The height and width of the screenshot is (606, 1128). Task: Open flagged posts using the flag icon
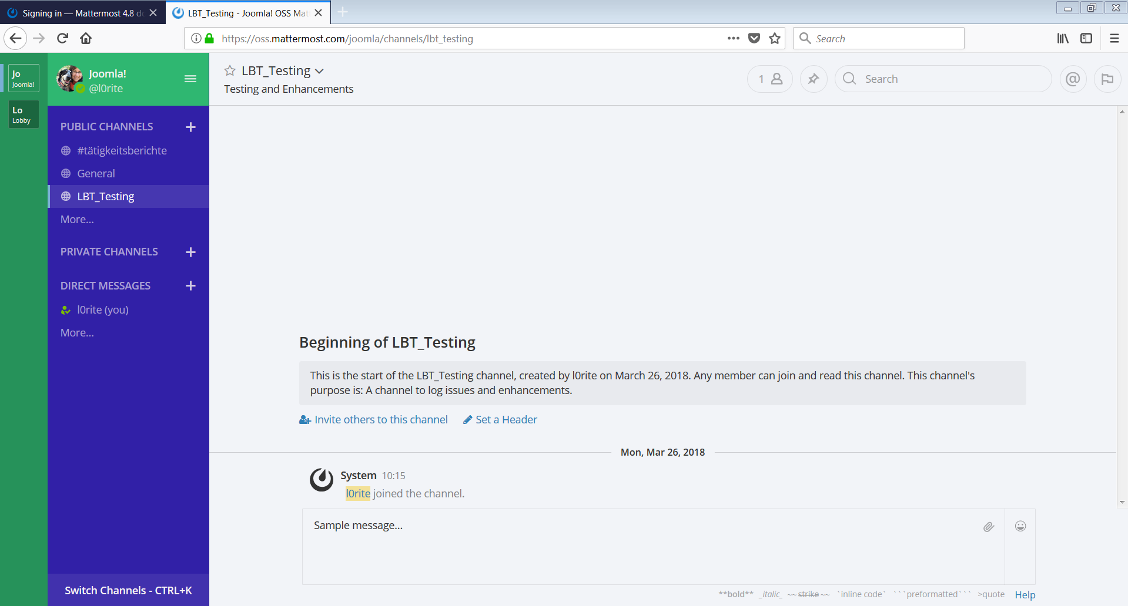[x=1107, y=79]
